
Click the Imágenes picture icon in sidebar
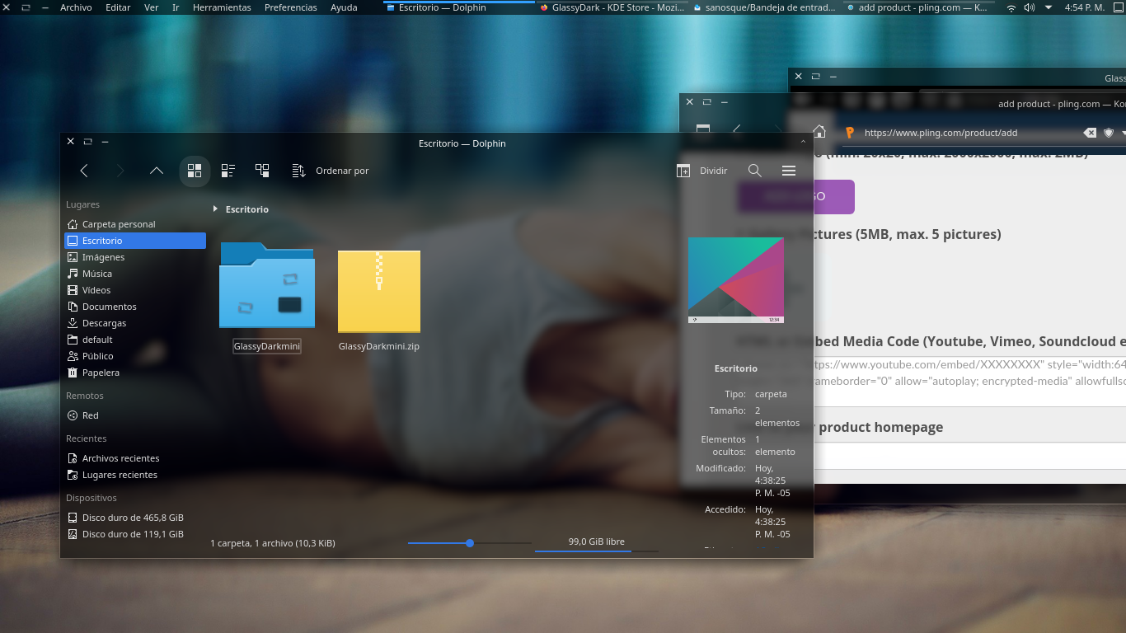[73, 257]
